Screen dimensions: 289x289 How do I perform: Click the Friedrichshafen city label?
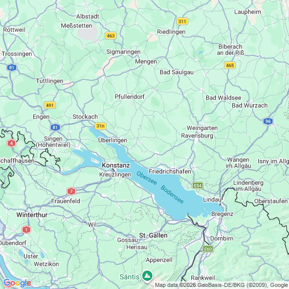[x=170, y=171]
